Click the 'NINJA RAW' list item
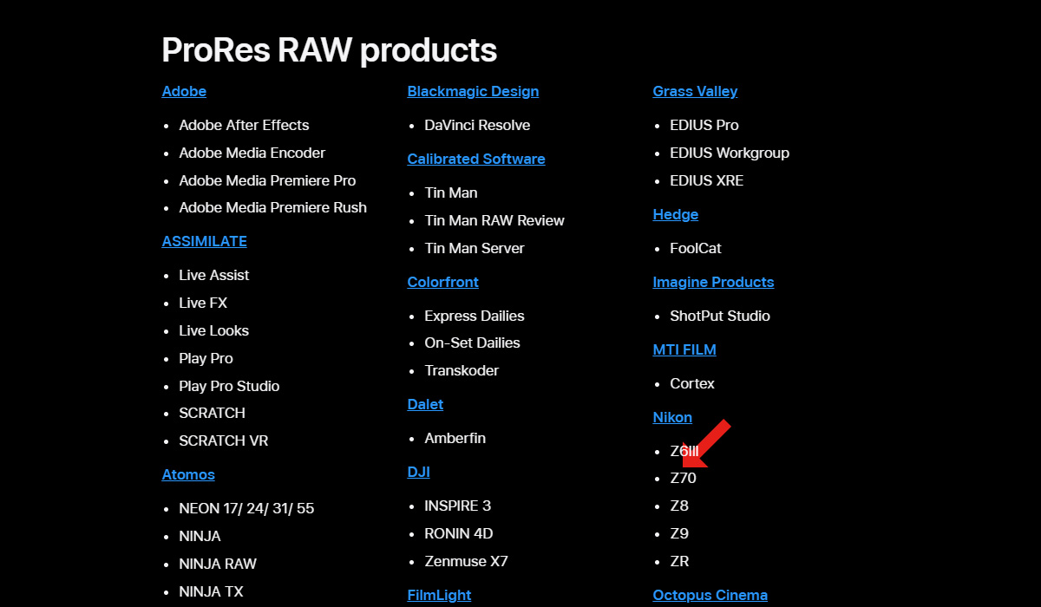The width and height of the screenshot is (1041, 607). click(x=218, y=564)
